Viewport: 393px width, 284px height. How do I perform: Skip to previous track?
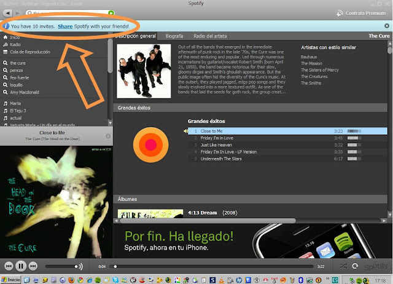pyautogui.click(x=9, y=266)
